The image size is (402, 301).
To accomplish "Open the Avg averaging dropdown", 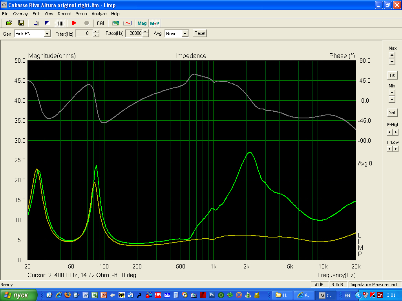I will [185, 34].
